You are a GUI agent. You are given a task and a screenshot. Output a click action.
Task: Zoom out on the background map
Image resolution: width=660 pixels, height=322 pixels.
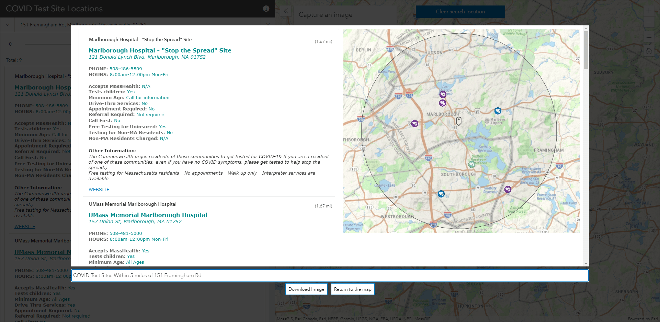pyautogui.click(x=649, y=23)
